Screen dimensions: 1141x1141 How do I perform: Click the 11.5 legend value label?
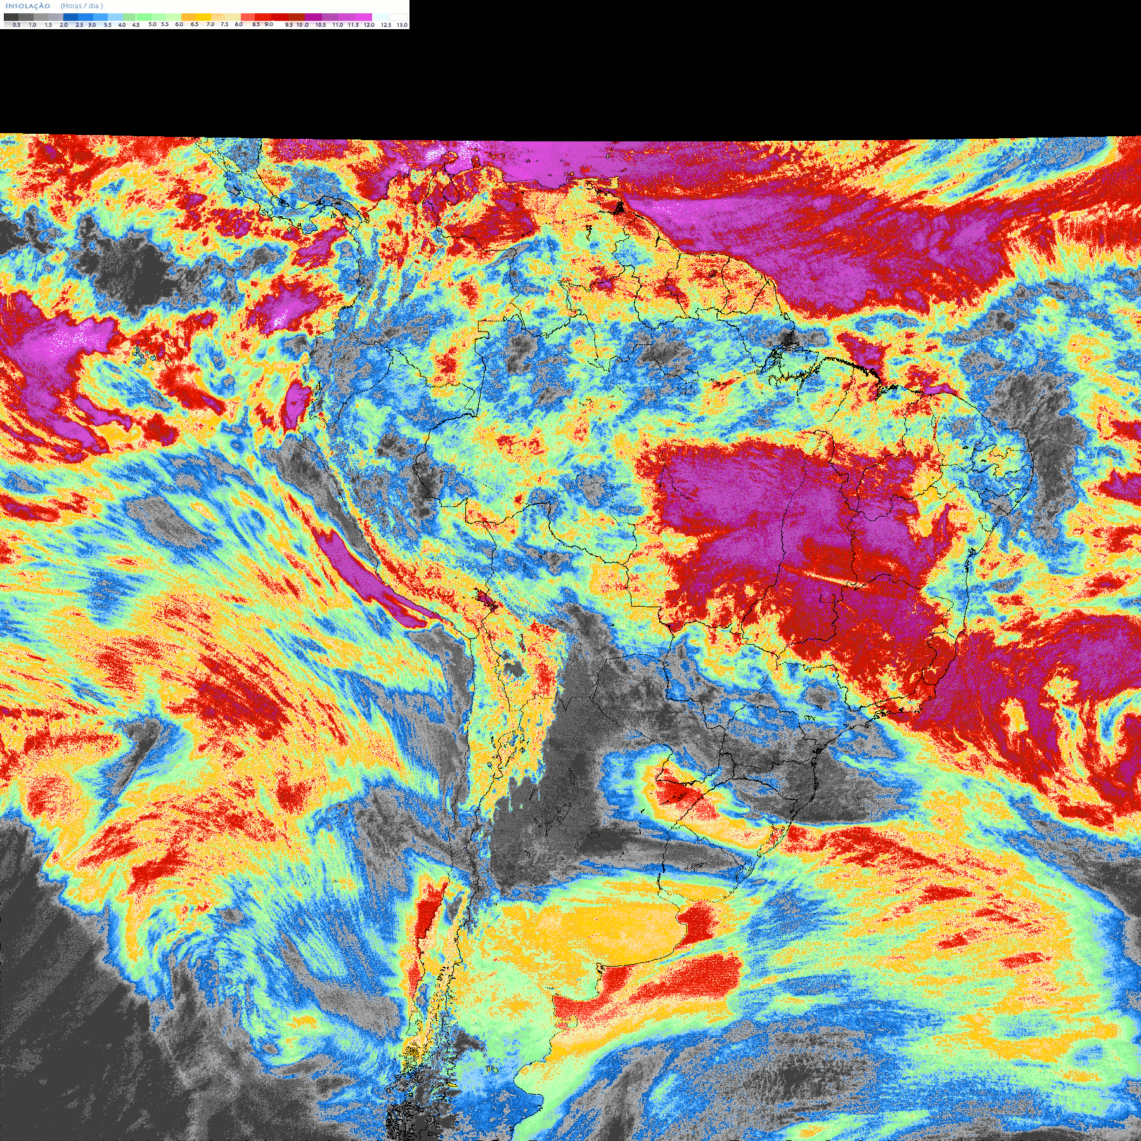[x=353, y=25]
